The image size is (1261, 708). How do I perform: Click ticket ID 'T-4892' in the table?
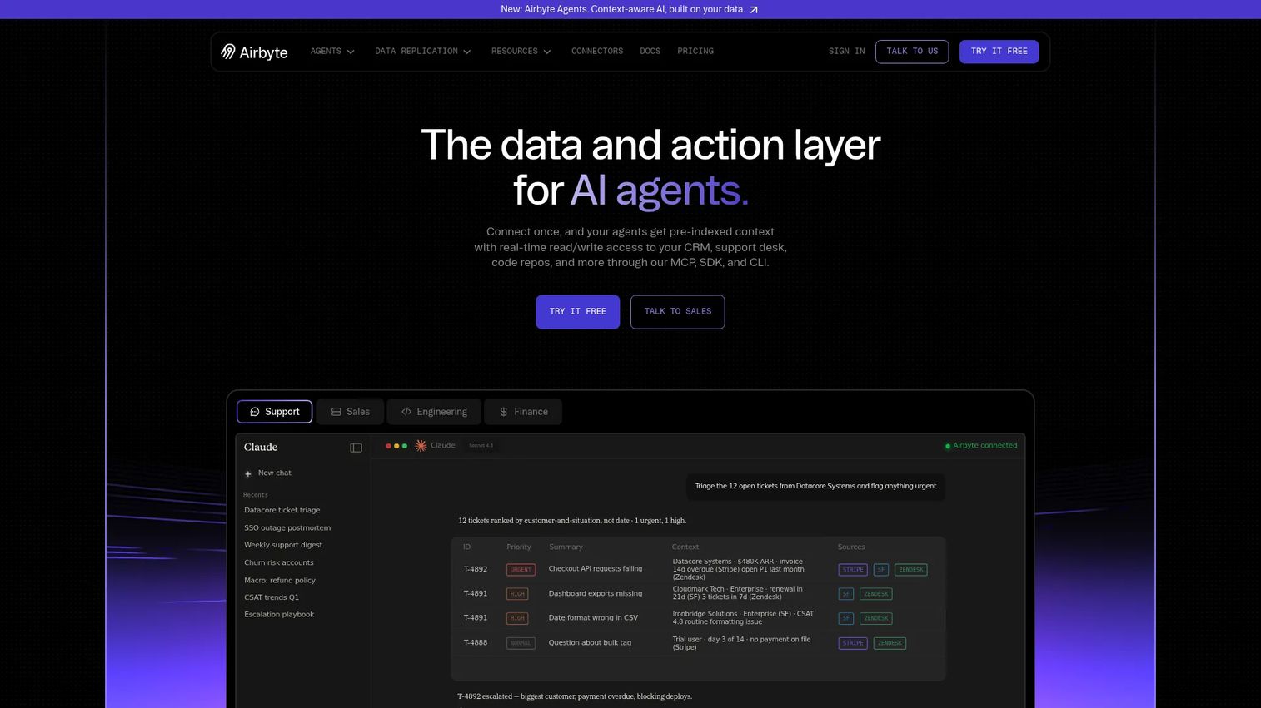click(x=476, y=570)
